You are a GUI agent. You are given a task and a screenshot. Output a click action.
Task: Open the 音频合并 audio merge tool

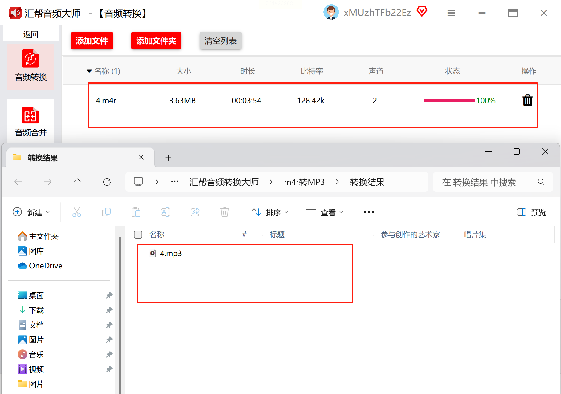click(x=31, y=122)
